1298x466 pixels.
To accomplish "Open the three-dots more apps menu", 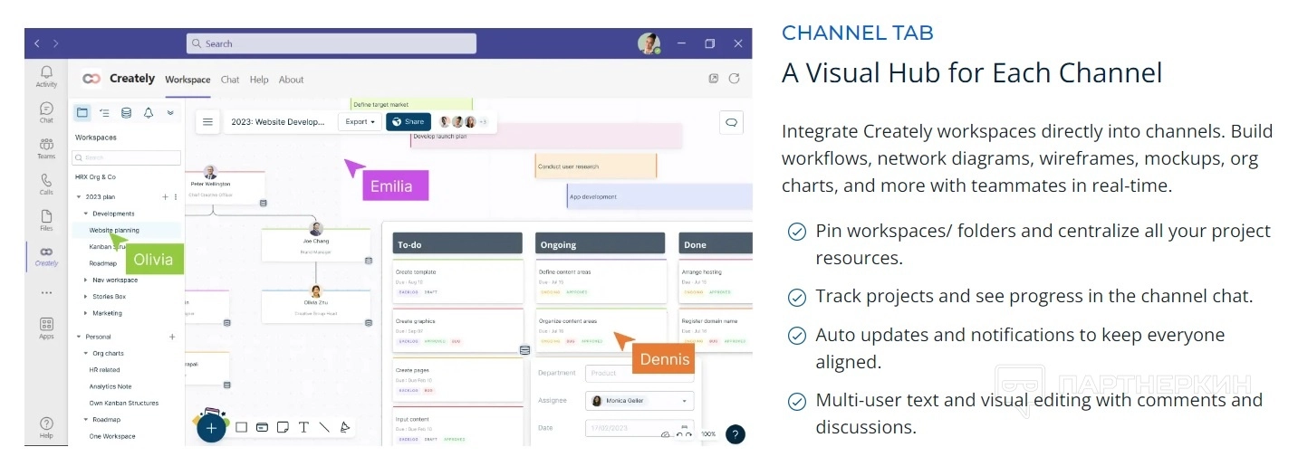I will [x=46, y=293].
